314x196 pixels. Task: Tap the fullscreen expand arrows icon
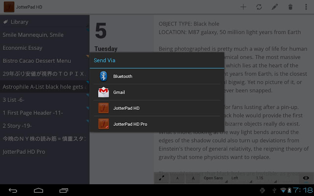162,178
